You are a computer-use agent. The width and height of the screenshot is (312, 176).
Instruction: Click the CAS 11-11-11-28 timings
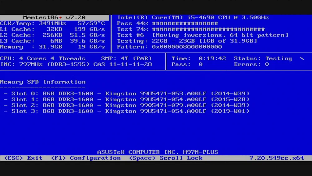[123, 64]
